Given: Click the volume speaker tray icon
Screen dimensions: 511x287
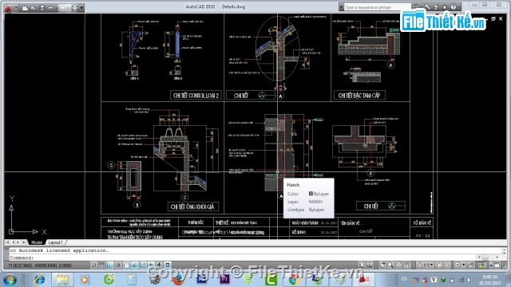Looking at the screenshot, I should (x=469, y=280).
